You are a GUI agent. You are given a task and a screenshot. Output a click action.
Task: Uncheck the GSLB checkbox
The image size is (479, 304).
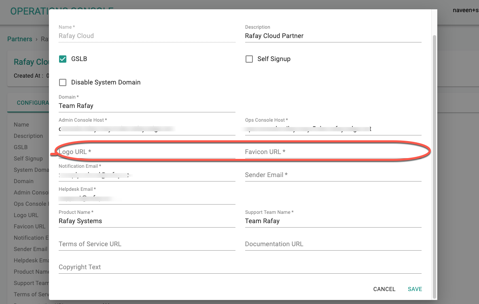point(63,59)
